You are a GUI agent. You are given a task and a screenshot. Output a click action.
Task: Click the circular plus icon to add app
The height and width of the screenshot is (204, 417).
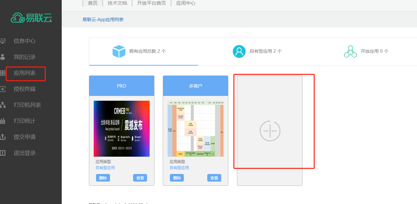pyautogui.click(x=270, y=131)
